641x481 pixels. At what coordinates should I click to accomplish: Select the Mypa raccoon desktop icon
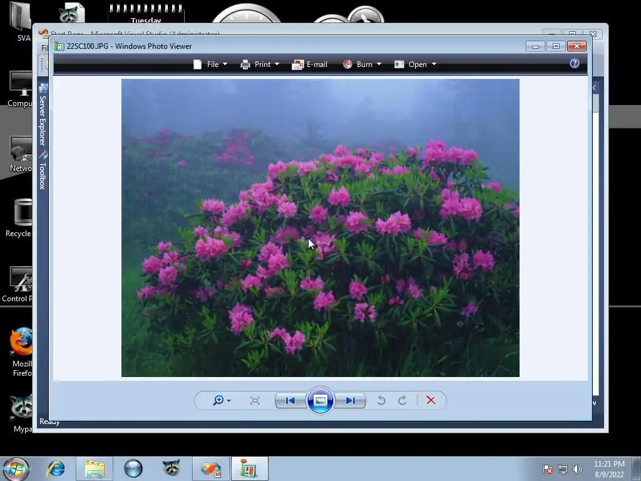pyautogui.click(x=22, y=413)
